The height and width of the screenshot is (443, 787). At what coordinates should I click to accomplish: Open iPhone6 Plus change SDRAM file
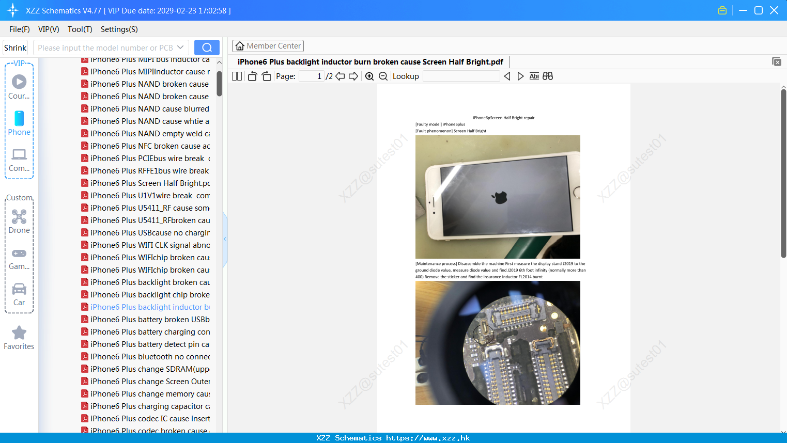point(146,369)
